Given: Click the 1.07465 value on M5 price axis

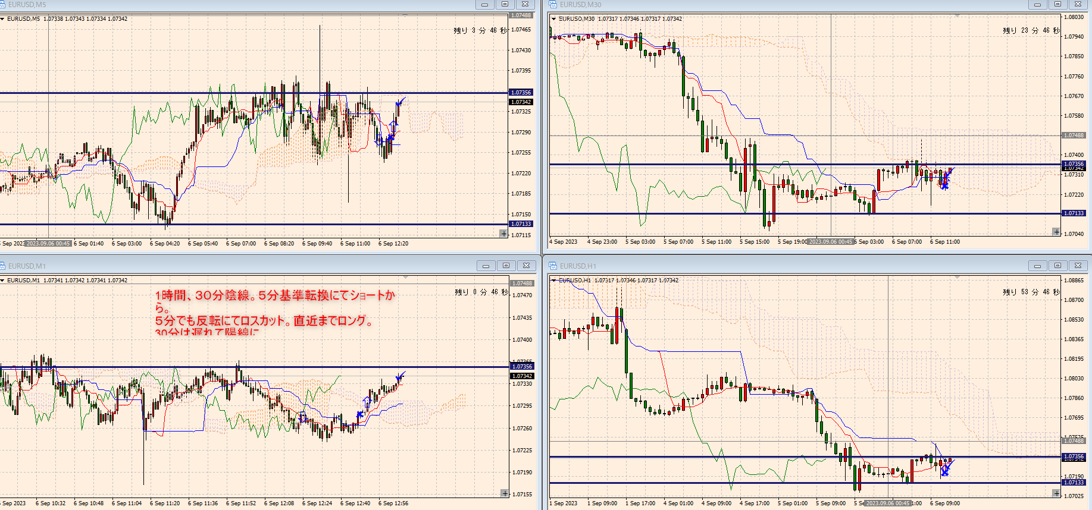Looking at the screenshot, I should (x=521, y=30).
